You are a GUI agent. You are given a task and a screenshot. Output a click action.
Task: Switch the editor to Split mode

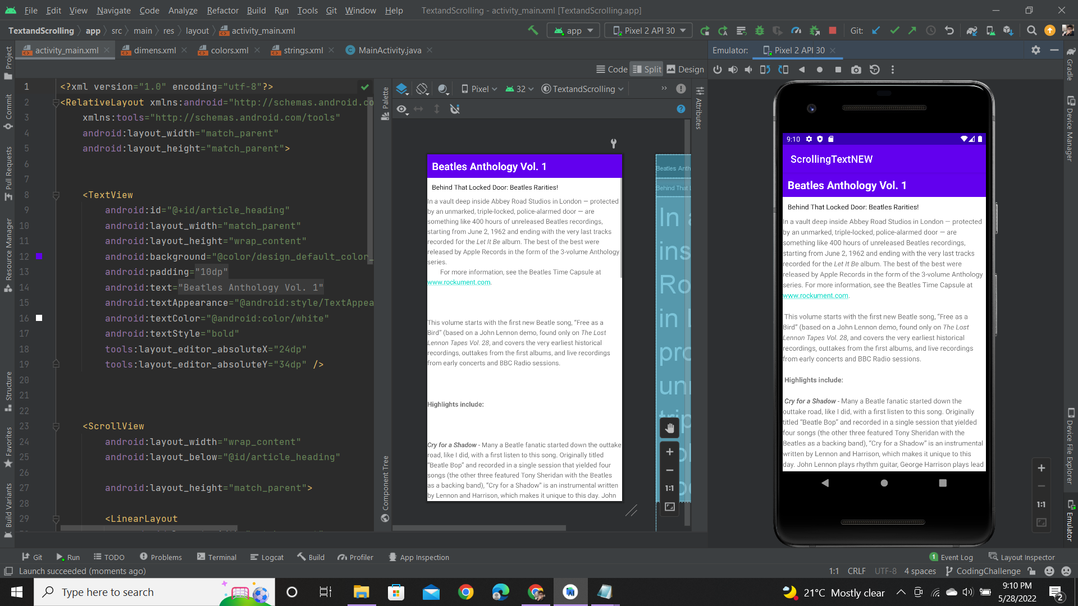(646, 69)
